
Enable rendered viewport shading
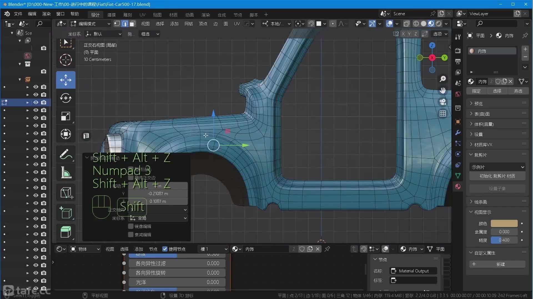[439, 24]
